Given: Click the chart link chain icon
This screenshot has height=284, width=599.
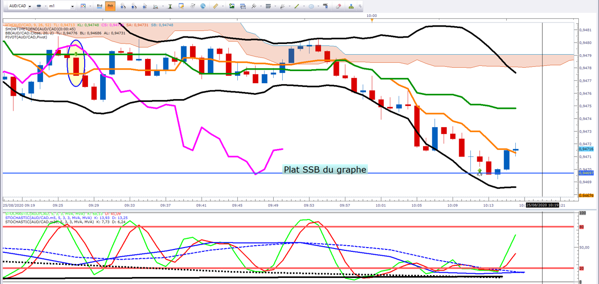Looking at the screenshot, I should tap(38, 6).
